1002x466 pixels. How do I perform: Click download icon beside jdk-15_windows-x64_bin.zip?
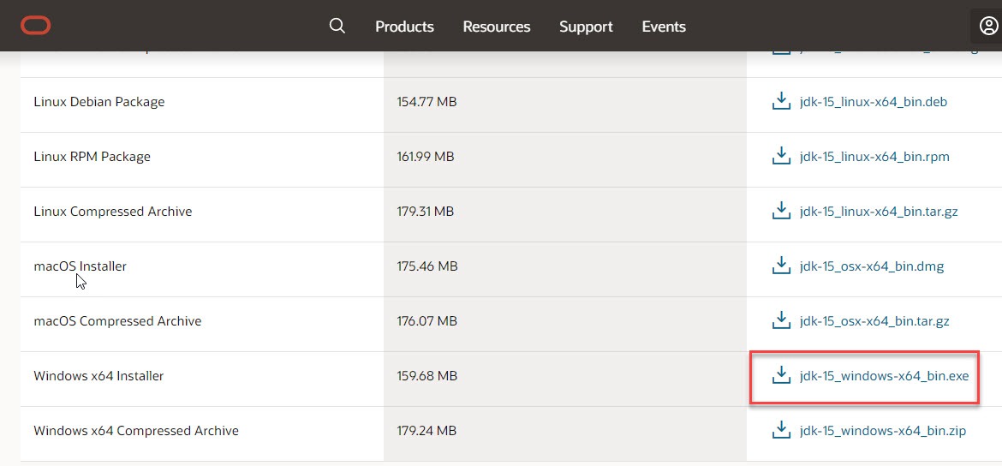782,431
